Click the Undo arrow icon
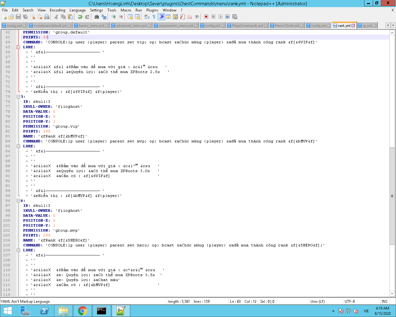This screenshot has width=396, height=317. tap(80, 17)
